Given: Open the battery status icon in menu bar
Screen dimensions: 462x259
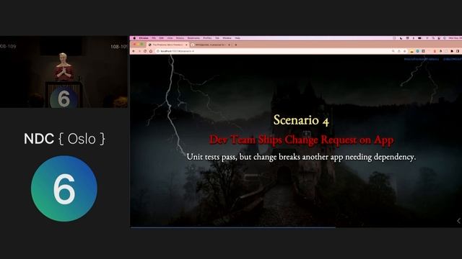Looking at the screenshot, I should (x=419, y=38).
